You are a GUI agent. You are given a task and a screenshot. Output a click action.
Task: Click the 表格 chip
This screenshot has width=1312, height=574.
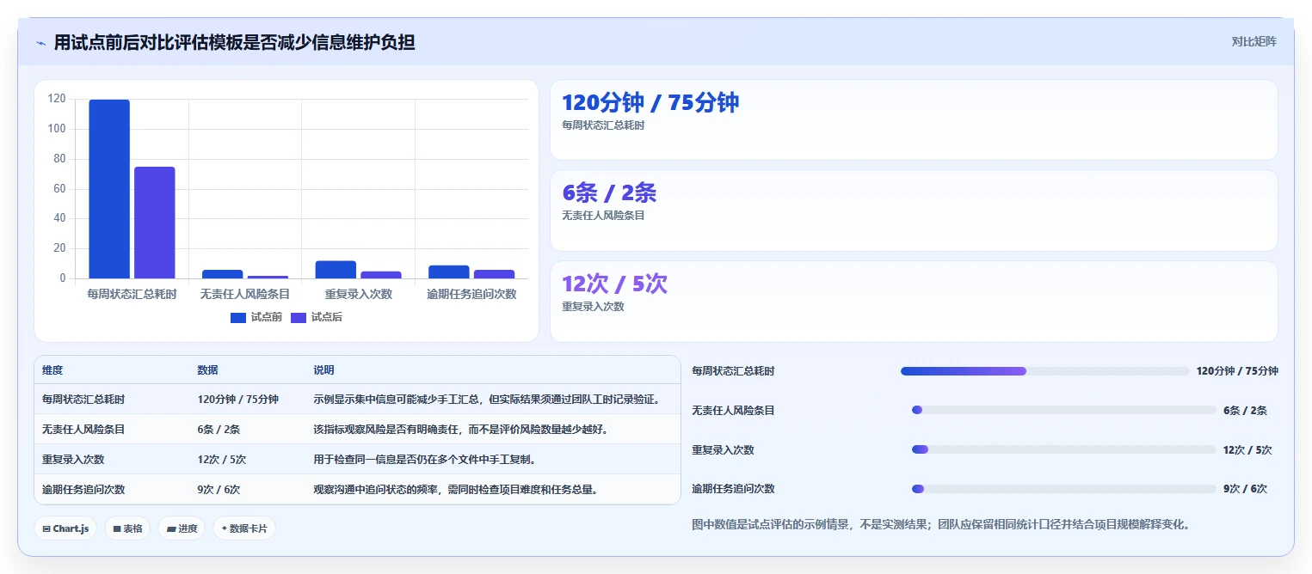point(128,528)
